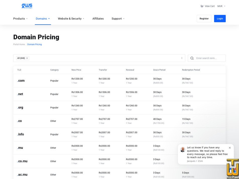This screenshot has height=179, width=239.
Task: Click the TLD column header
Action: tap(19, 70)
